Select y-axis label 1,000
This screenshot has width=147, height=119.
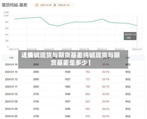(x=6, y=16)
